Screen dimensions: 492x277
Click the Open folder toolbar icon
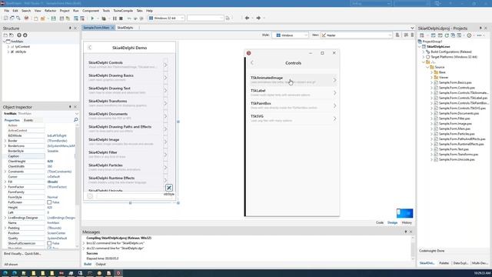tap(43, 18)
